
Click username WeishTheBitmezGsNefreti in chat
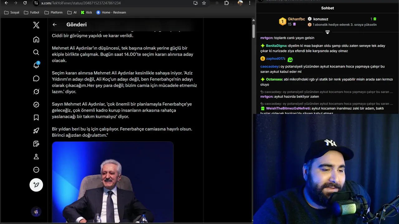click(288, 109)
